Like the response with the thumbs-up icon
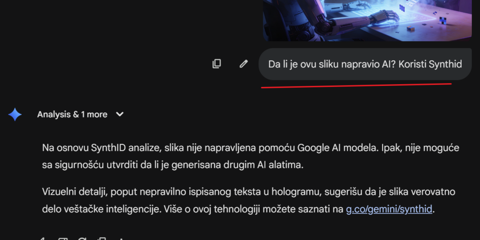480x240 pixels. pyautogui.click(x=43, y=239)
